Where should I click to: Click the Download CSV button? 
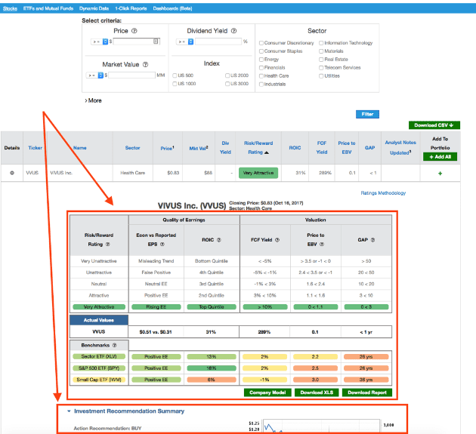pos(434,125)
